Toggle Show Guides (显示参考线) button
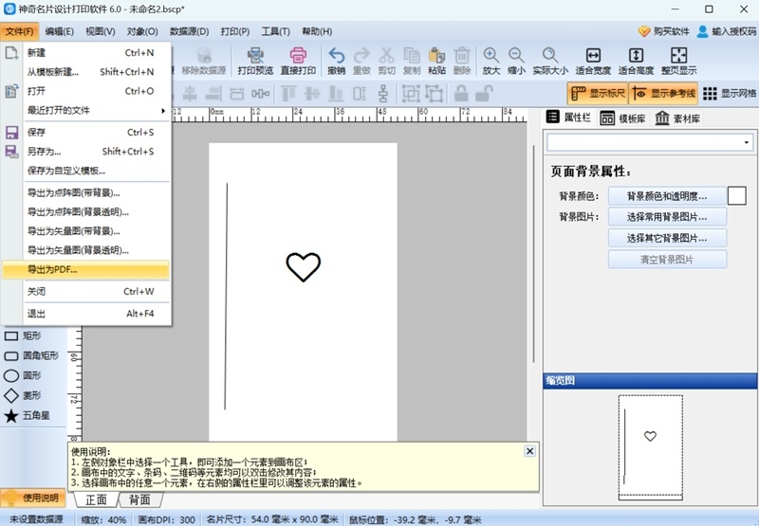Image resolution: width=759 pixels, height=526 pixels. [663, 93]
